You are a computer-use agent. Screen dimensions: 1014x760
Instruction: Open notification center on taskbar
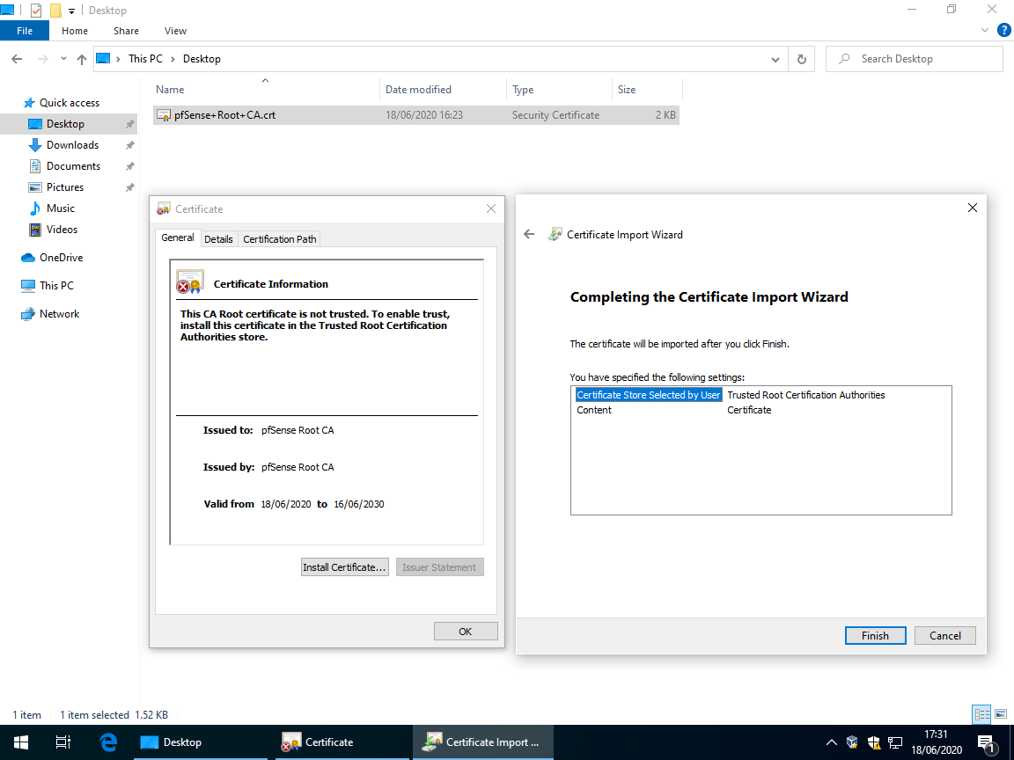(x=986, y=742)
